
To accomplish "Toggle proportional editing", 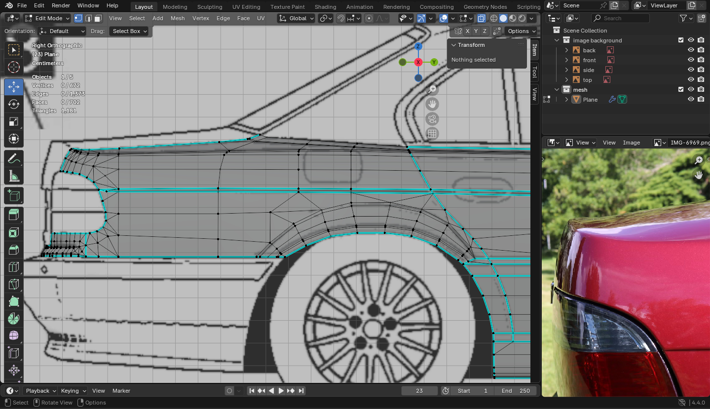I will click(370, 18).
